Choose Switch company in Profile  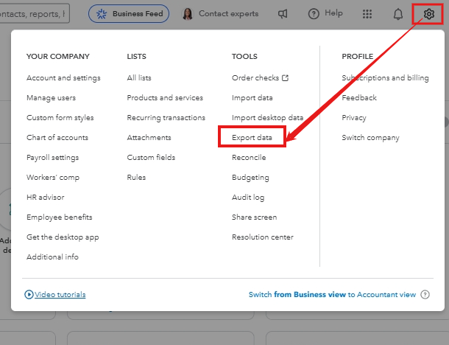coord(370,138)
